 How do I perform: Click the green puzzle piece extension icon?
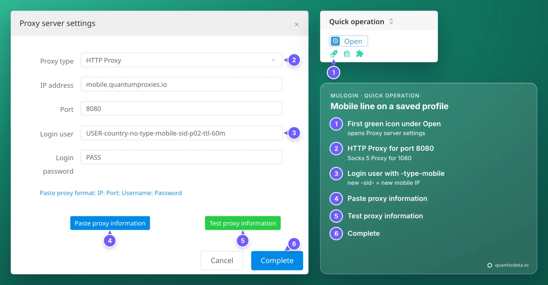pos(360,54)
